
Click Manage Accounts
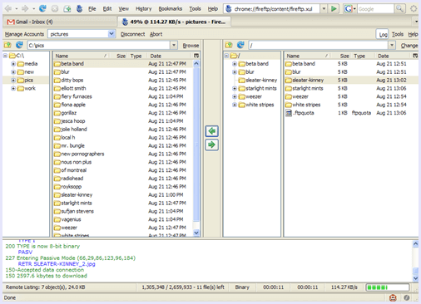point(24,34)
